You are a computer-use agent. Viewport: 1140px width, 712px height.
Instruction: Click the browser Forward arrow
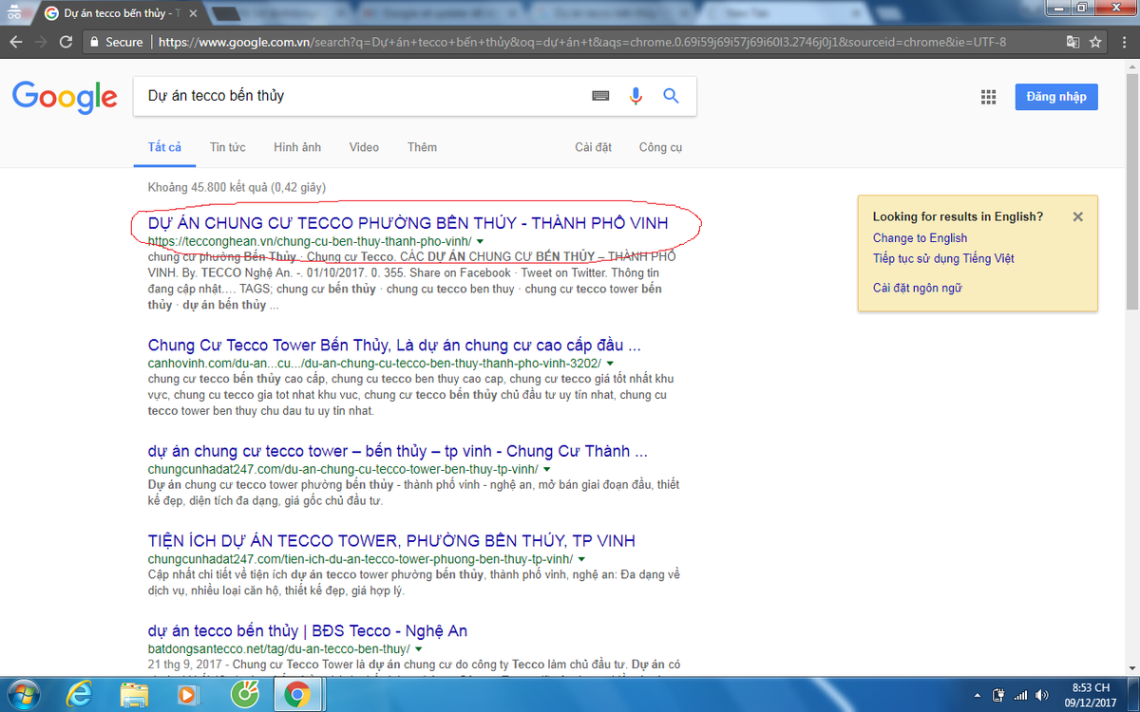pyautogui.click(x=40, y=42)
